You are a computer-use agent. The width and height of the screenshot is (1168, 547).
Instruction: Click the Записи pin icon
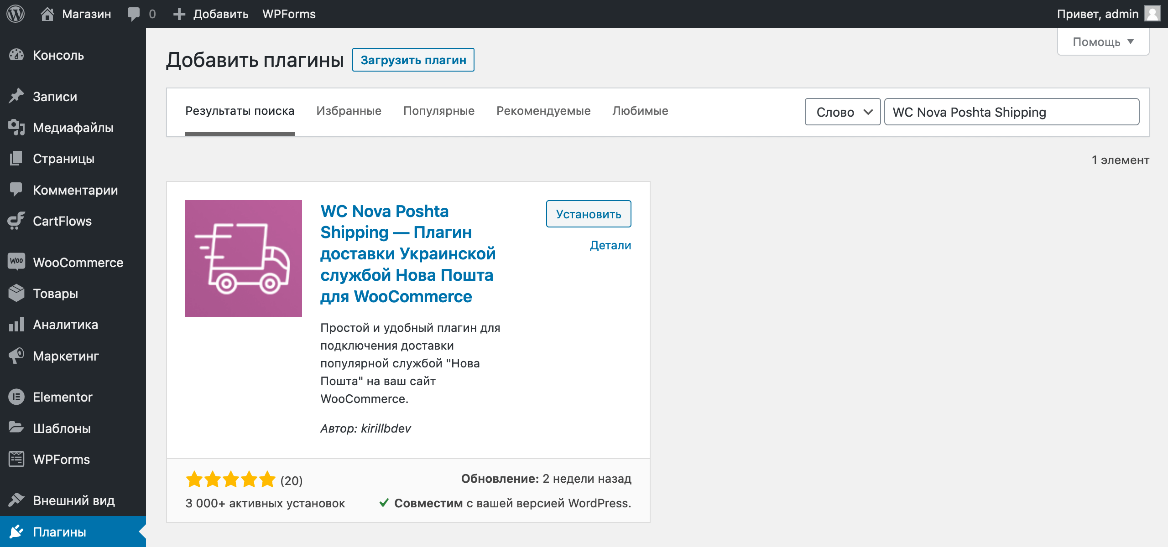16,96
